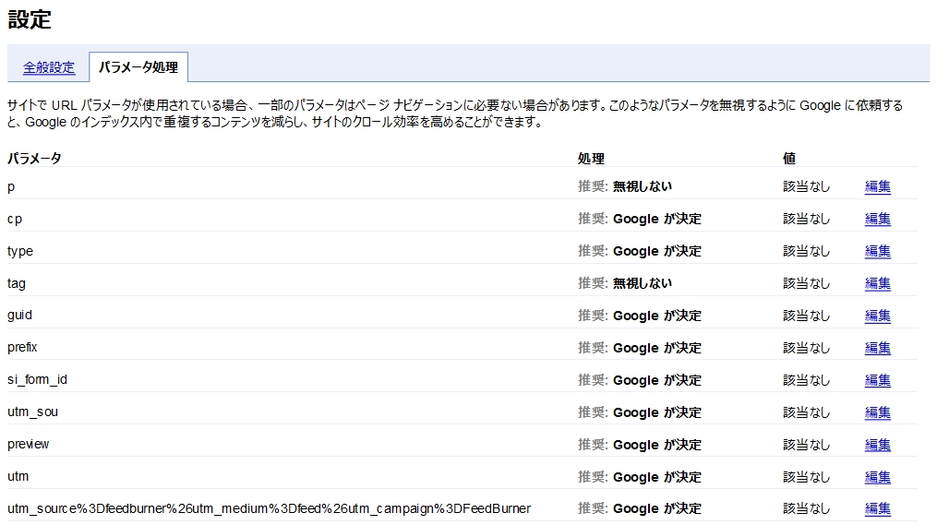The height and width of the screenshot is (525, 937).
Task: Click the 値 column header
Action: [x=789, y=159]
